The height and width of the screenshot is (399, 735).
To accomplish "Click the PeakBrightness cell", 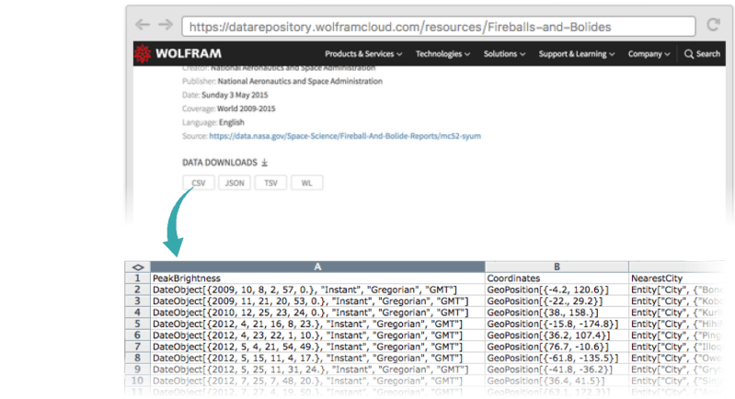I will coord(317,279).
